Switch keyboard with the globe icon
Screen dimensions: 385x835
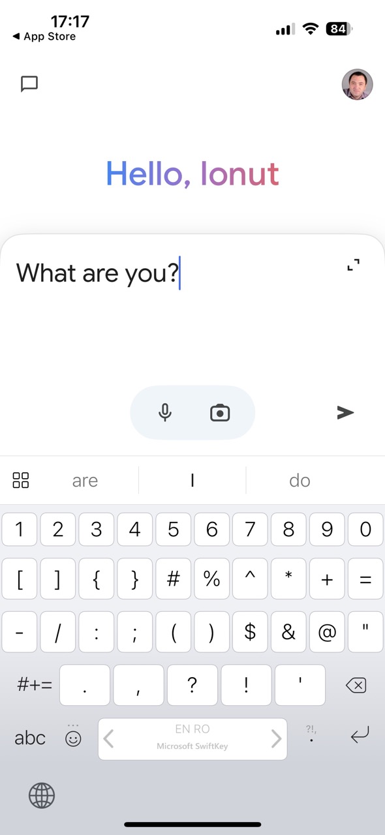pyautogui.click(x=42, y=795)
